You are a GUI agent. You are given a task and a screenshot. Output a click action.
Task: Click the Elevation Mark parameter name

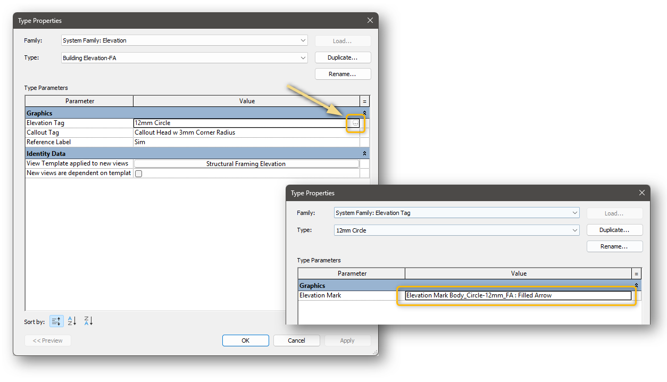(x=320, y=295)
